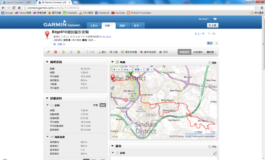This screenshot has width=265, height=160.
Task: Reload the page in Chrome
Action: [x=14, y=8]
